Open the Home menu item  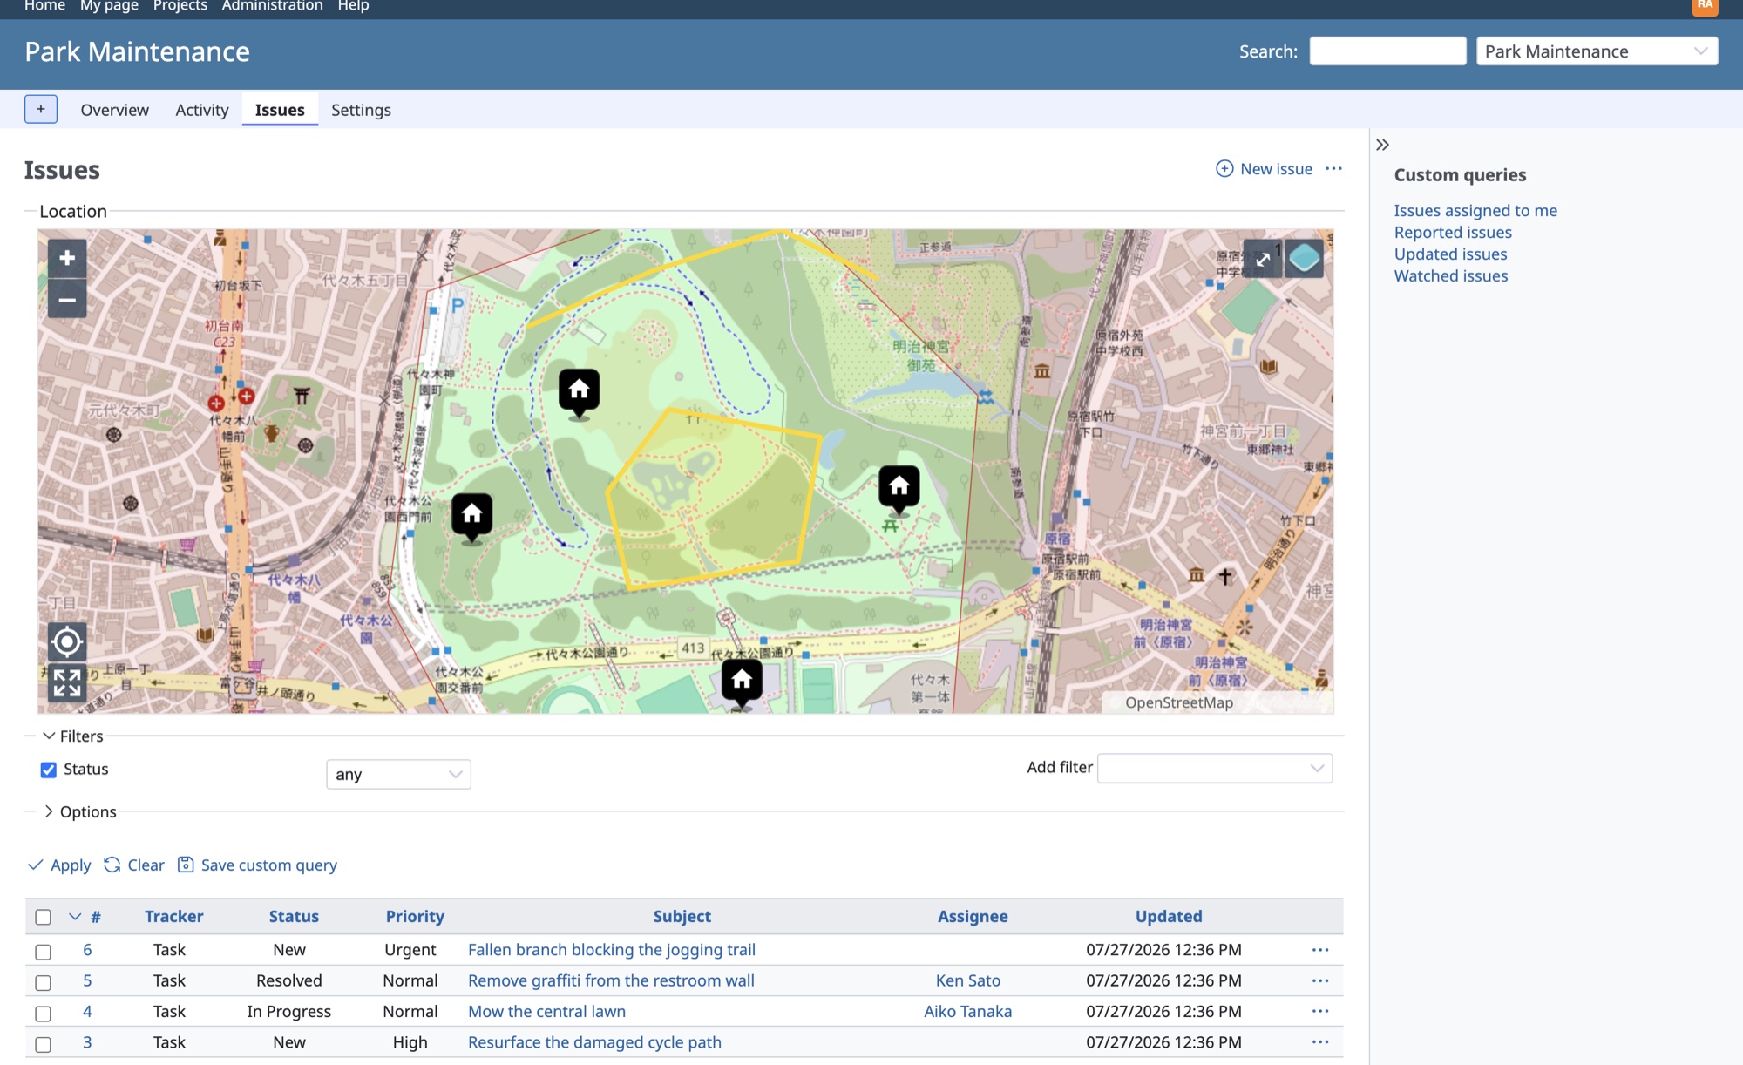click(x=44, y=6)
